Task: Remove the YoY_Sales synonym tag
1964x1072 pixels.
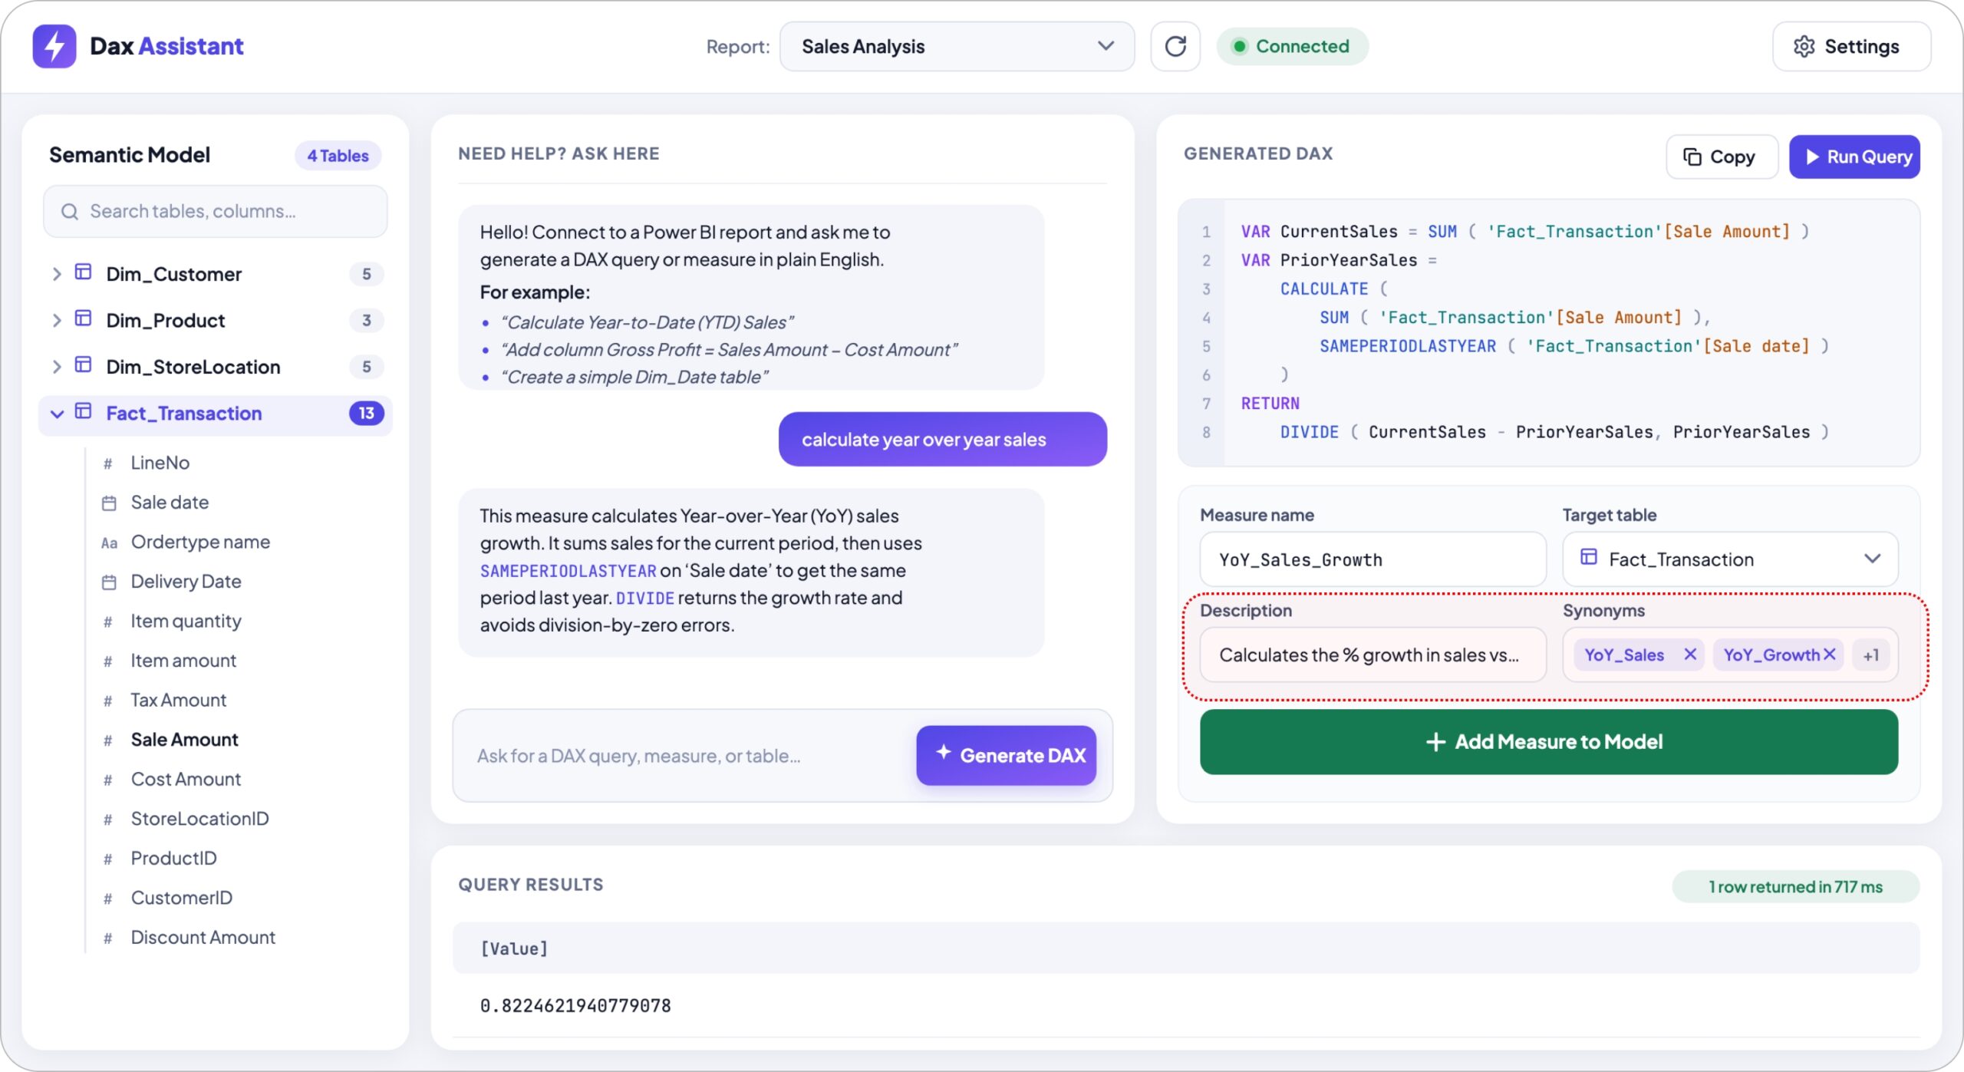Action: (x=1689, y=655)
